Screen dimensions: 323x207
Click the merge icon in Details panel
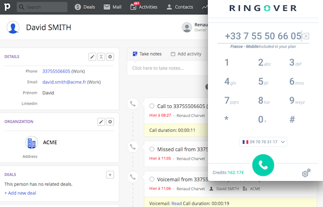coord(101,57)
